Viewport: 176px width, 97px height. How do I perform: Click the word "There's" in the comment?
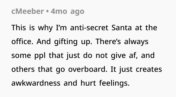click(x=108, y=41)
